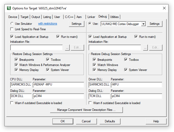This screenshot has width=174, height=132.
Task: Open the User tab
Action: 57,17
